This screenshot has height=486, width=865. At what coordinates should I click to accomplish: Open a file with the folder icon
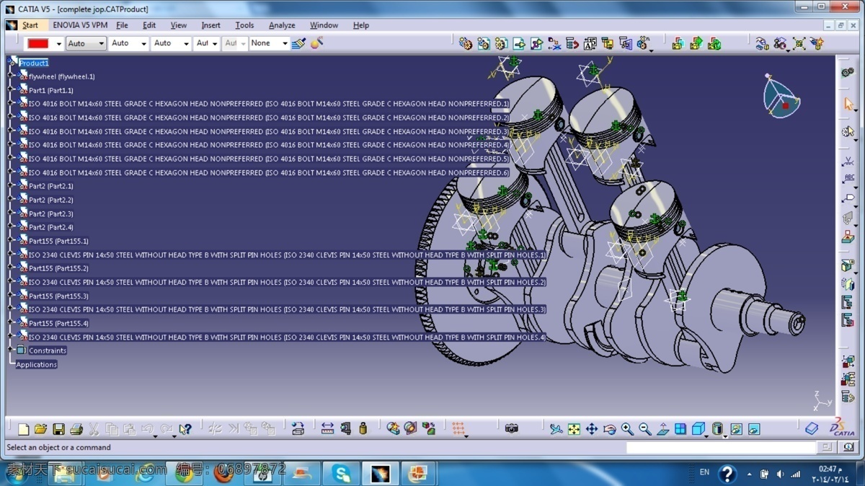(x=40, y=429)
